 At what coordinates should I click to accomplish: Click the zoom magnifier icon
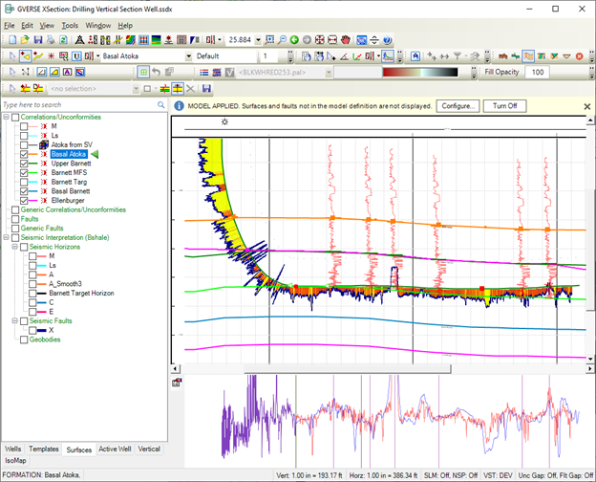pyautogui.click(x=282, y=39)
